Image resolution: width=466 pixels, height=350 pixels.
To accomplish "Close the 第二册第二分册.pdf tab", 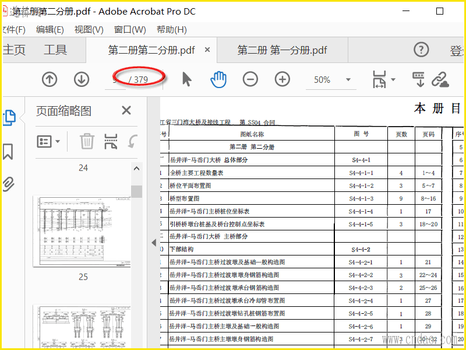I will tap(207, 50).
